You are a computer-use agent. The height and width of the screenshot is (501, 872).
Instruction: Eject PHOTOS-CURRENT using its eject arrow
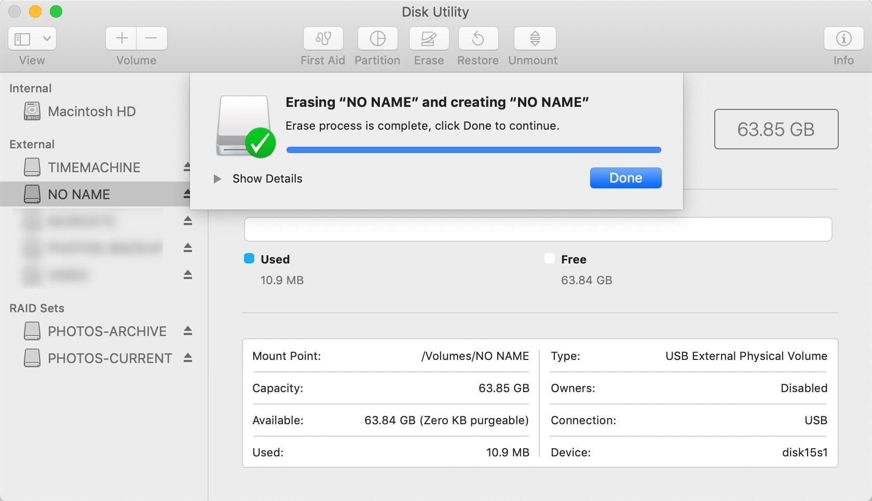[x=188, y=357]
